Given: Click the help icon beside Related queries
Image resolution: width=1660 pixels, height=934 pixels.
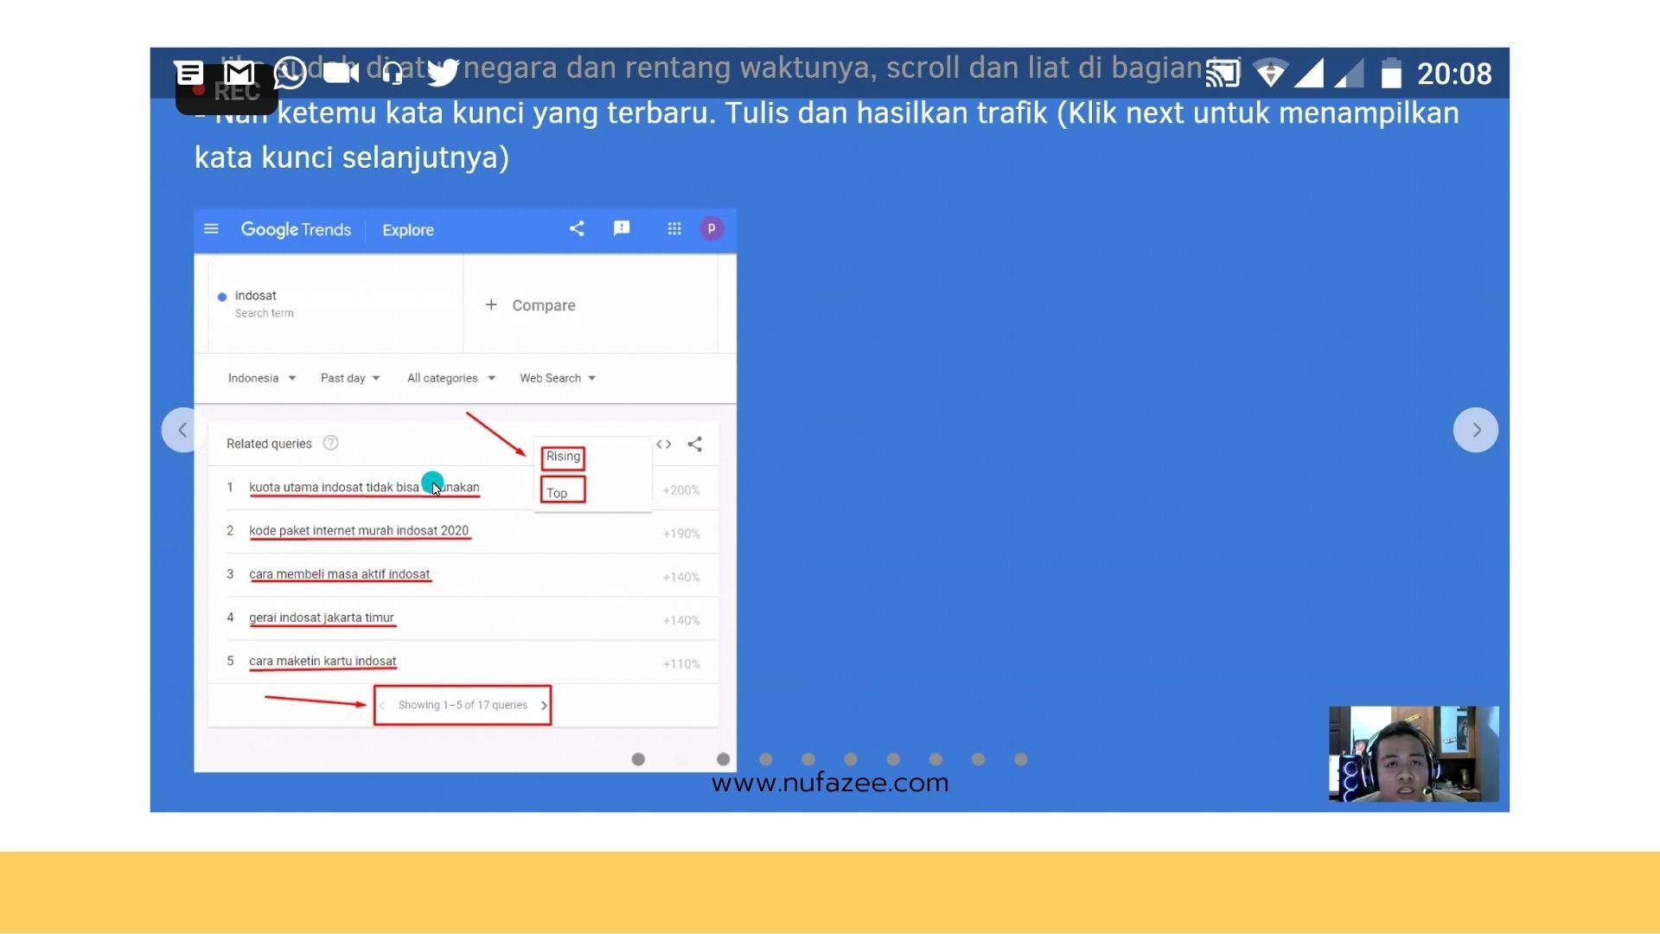Looking at the screenshot, I should click(x=330, y=444).
